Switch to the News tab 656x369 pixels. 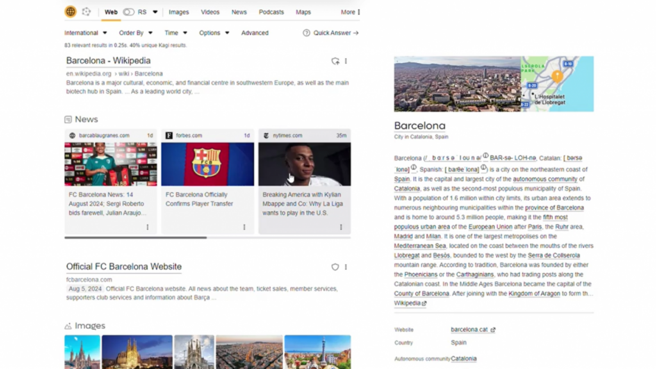click(239, 12)
